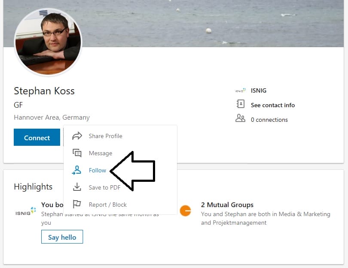Click the Hannover Area, Germany location text
Screen dimensions: 348x268
click(52, 117)
